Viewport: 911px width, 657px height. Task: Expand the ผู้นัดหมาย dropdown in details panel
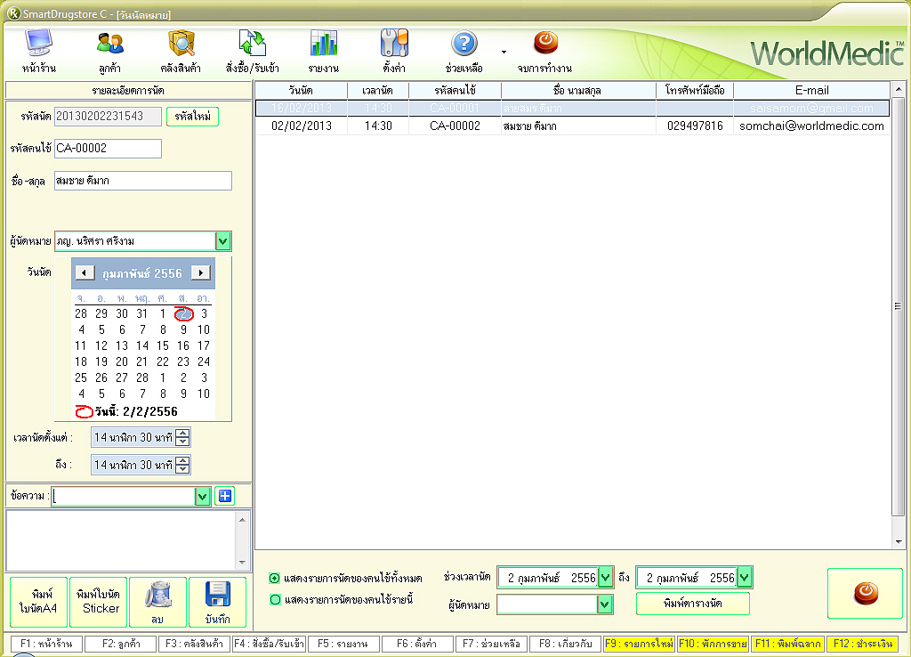[223, 241]
